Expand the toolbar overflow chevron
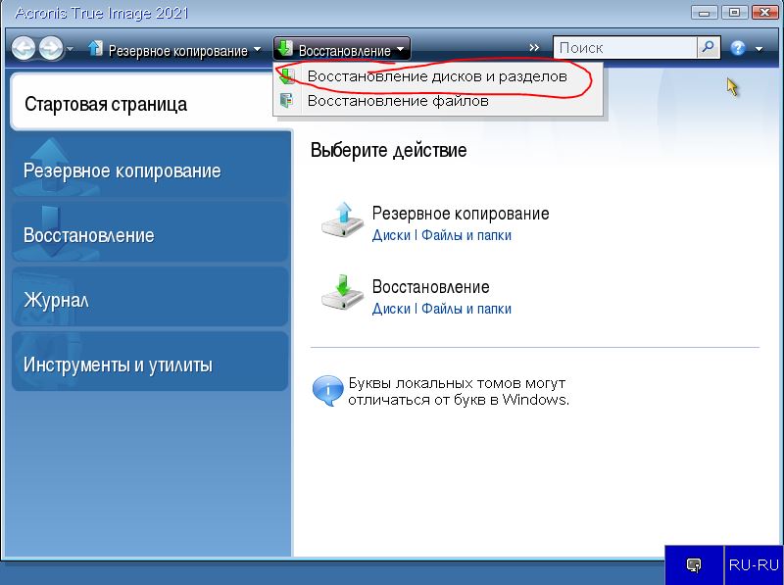Viewport: 784px width, 585px height. [x=534, y=48]
